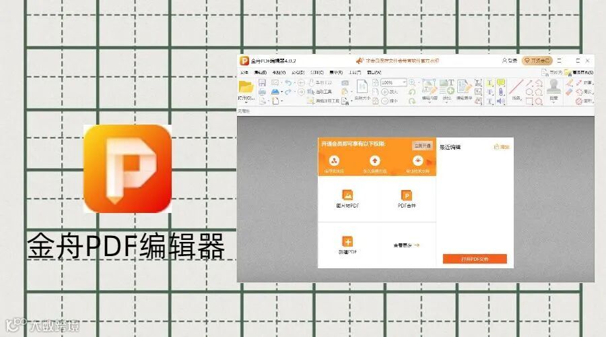606x337 pixels.
Task: Open the zoom percentage 100% combo box
Action: [394, 82]
